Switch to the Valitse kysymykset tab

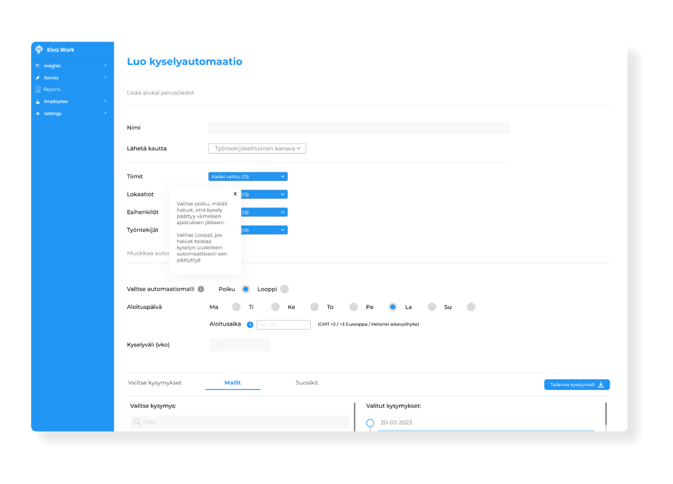click(x=155, y=383)
